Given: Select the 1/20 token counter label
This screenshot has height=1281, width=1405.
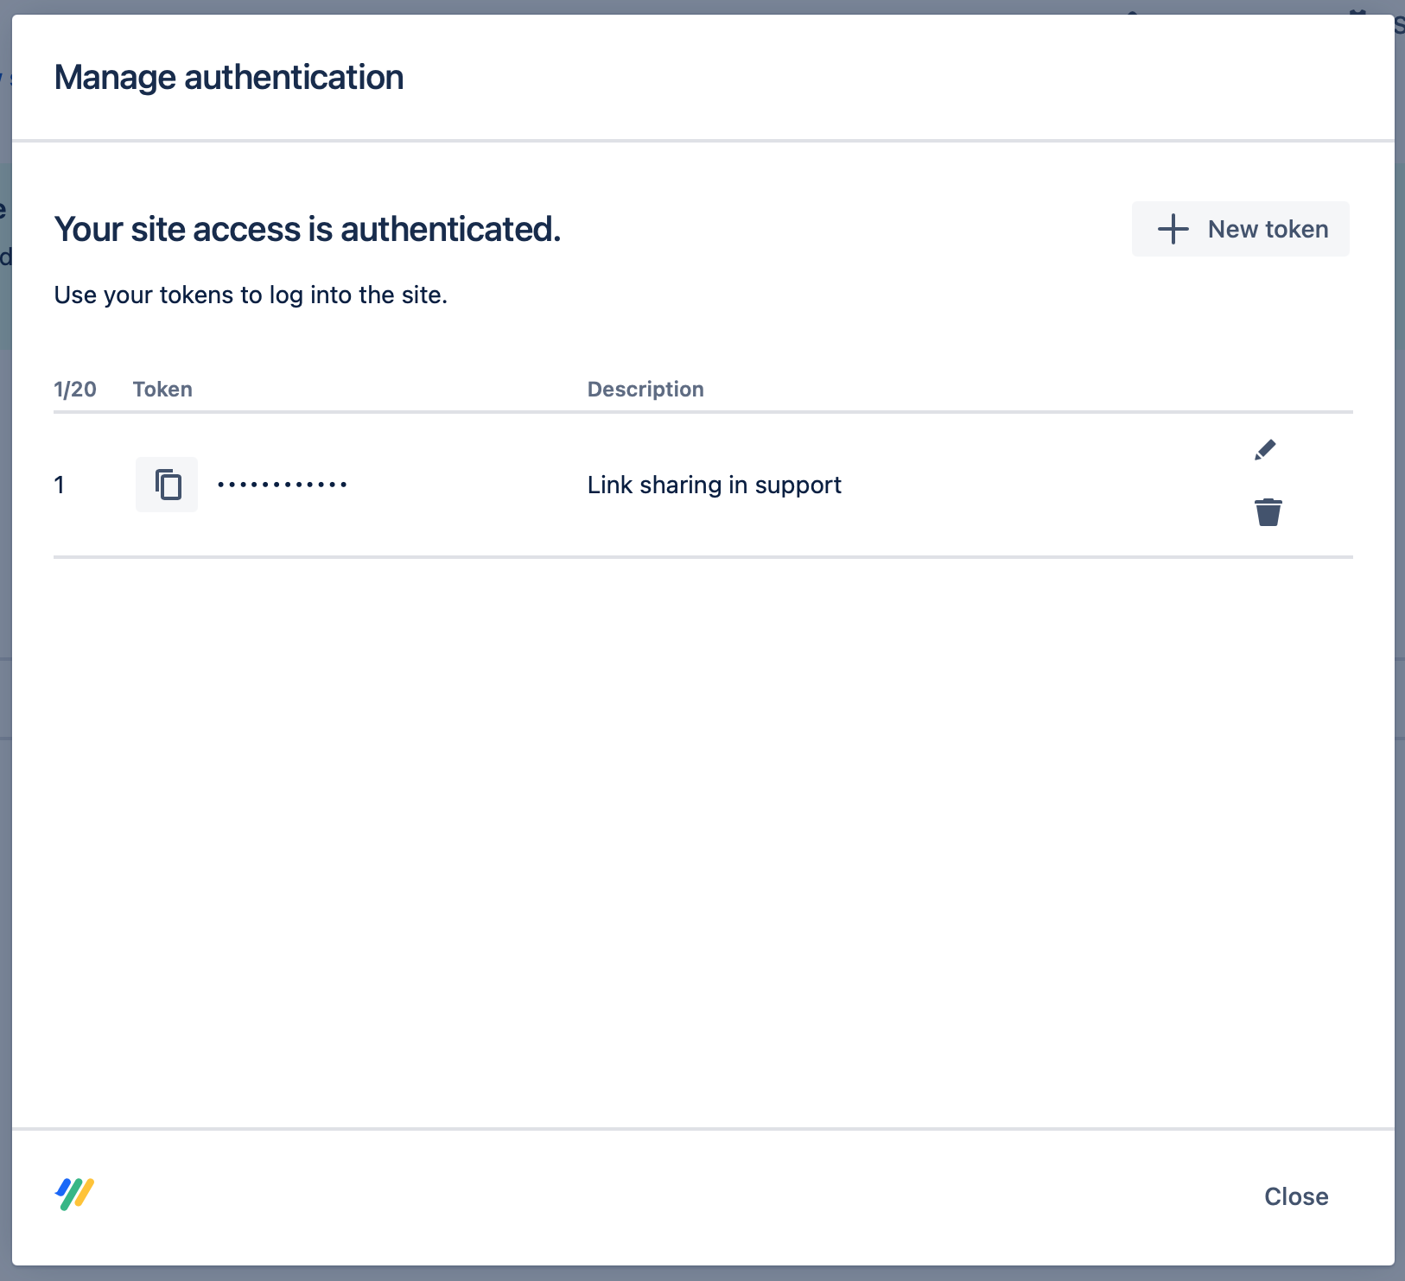Looking at the screenshot, I should (x=75, y=389).
